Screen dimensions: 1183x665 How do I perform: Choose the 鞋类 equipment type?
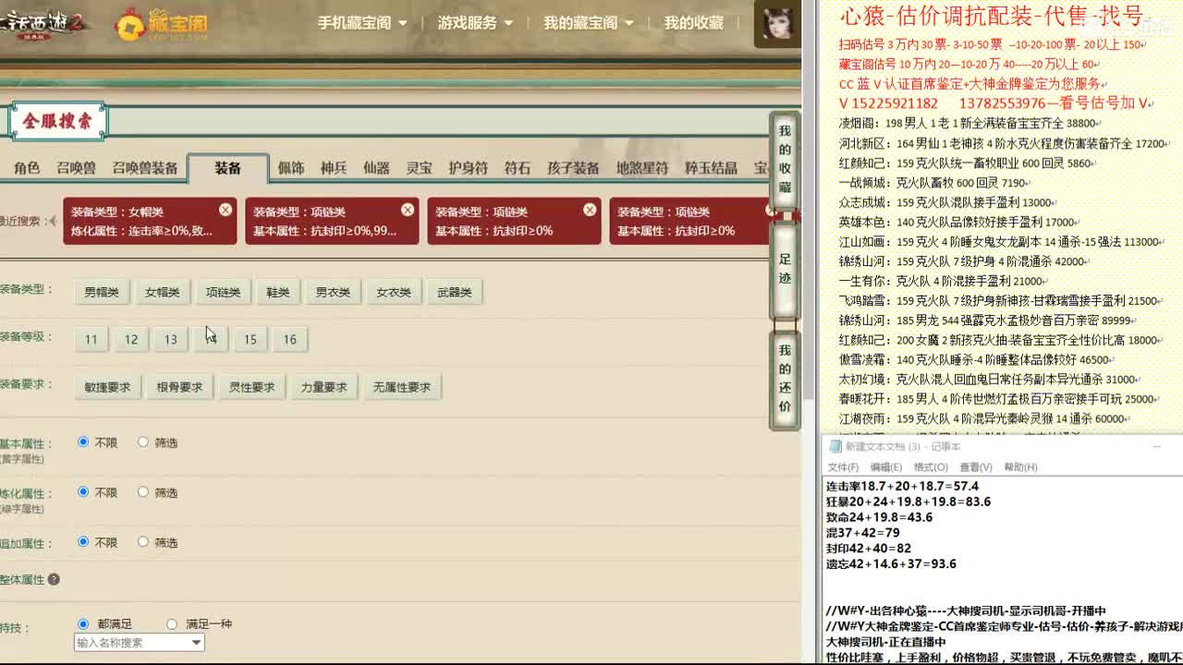278,292
